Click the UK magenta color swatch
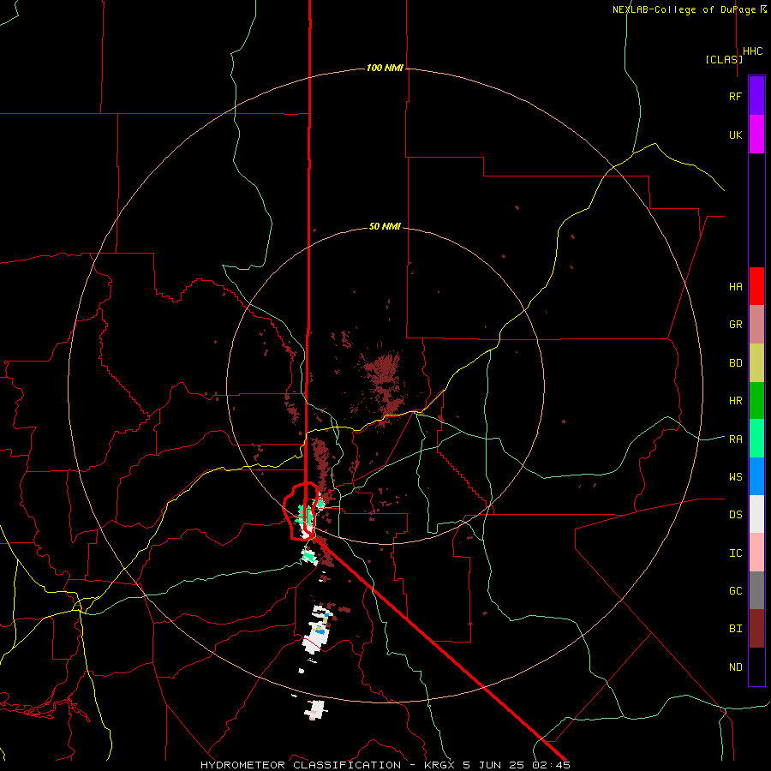The height and width of the screenshot is (771, 771). tap(756, 134)
